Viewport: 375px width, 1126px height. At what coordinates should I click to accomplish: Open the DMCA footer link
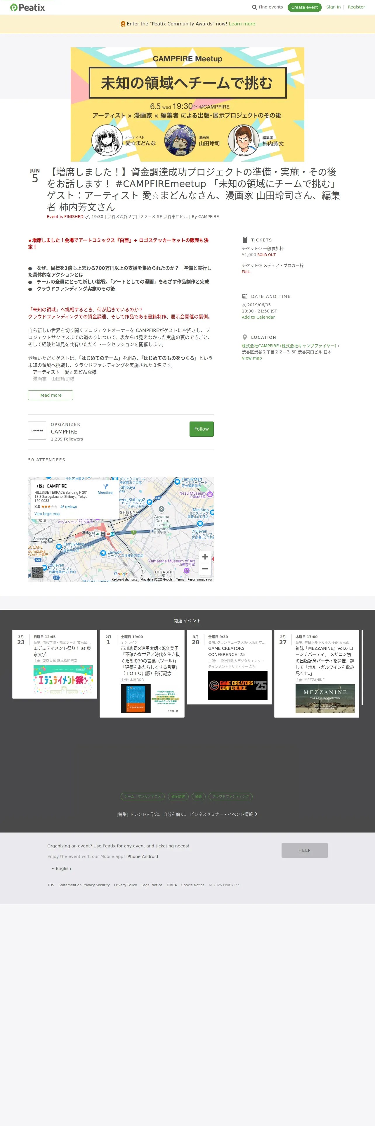point(171,885)
